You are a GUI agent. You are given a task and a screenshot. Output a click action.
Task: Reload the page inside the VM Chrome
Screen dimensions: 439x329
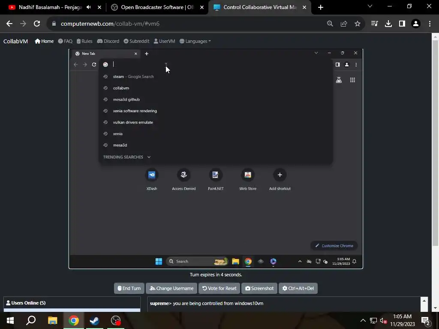[x=94, y=65]
